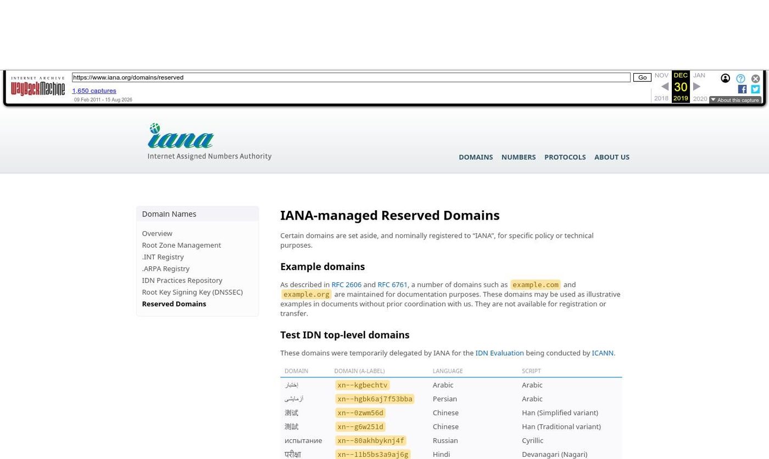This screenshot has width=769, height=459.
Task: Open IDN Practices Repository in the sidebar
Action: click(x=182, y=280)
